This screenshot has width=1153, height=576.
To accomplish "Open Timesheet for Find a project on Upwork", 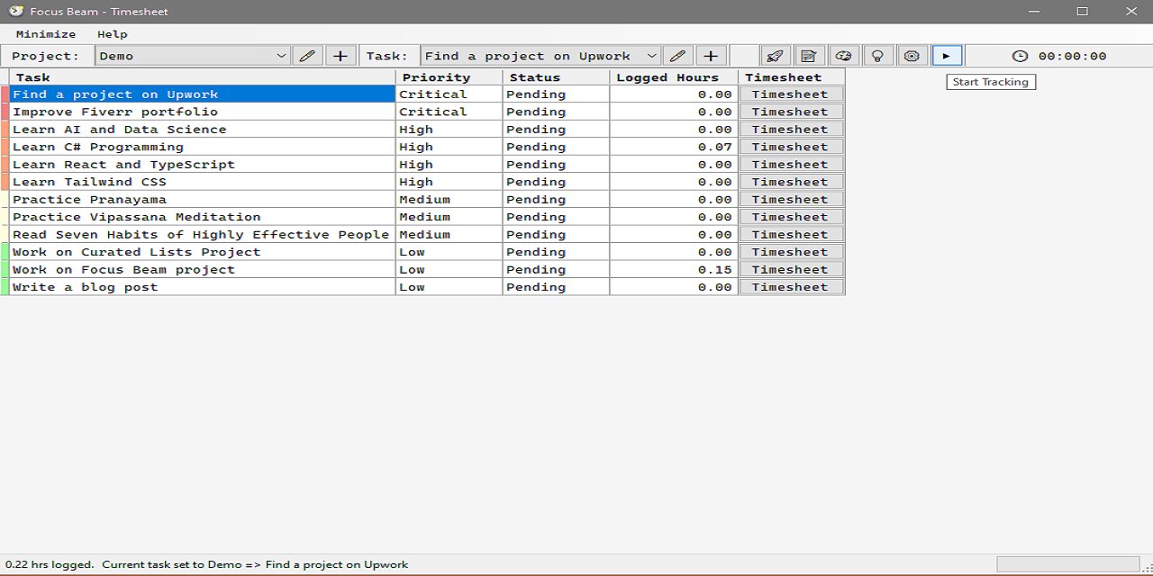I will click(791, 94).
